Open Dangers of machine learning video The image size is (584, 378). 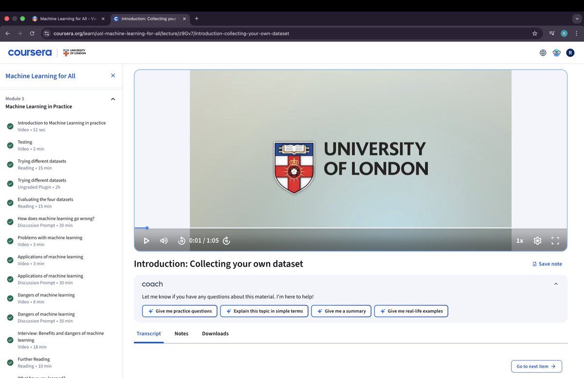pyautogui.click(x=61, y=298)
